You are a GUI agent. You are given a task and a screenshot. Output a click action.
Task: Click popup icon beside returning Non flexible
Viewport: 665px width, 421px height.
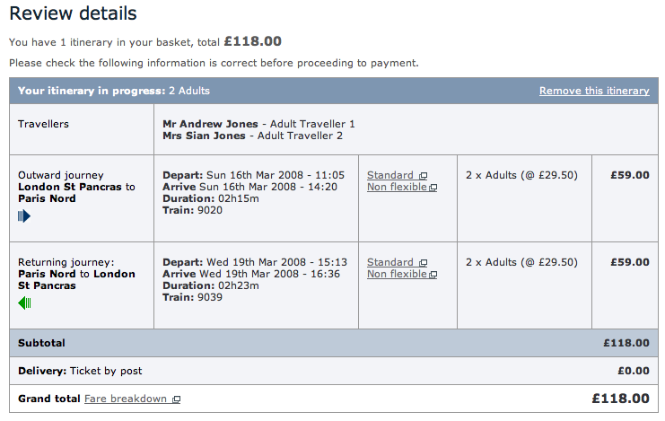(x=433, y=275)
